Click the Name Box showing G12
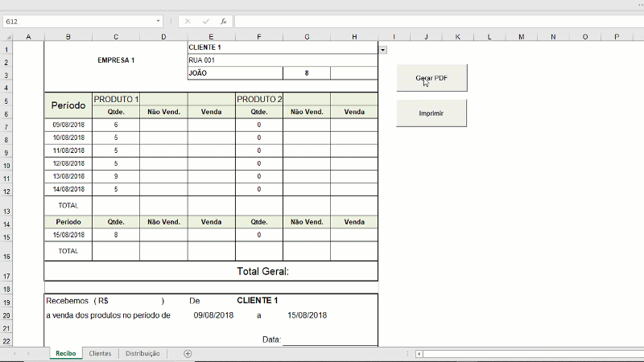 (x=79, y=22)
